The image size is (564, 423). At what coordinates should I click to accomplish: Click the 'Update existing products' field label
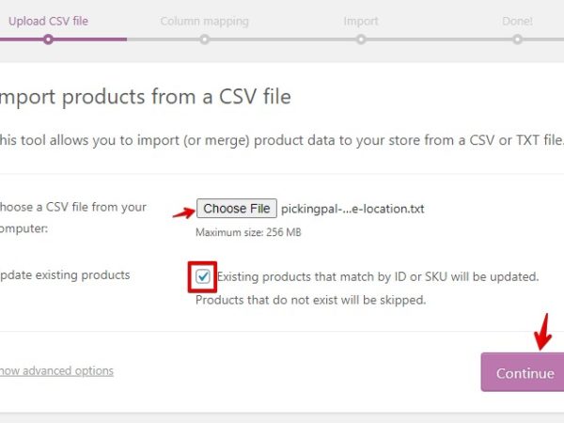tap(64, 274)
